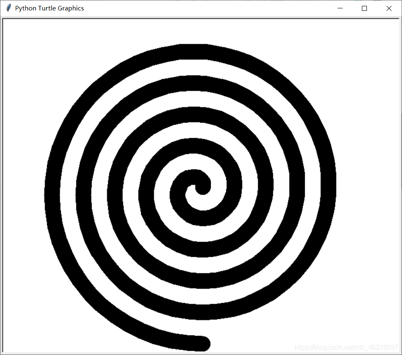Maximize the Python Turtle Graphics window

pos(364,8)
